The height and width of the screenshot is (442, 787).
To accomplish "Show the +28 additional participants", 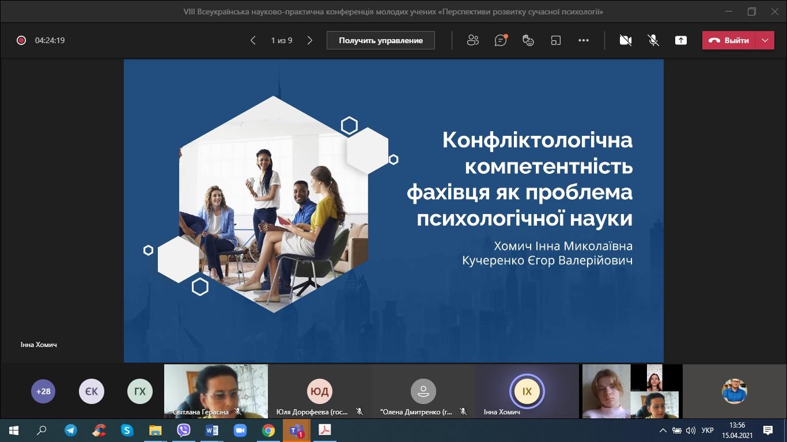I will point(43,391).
